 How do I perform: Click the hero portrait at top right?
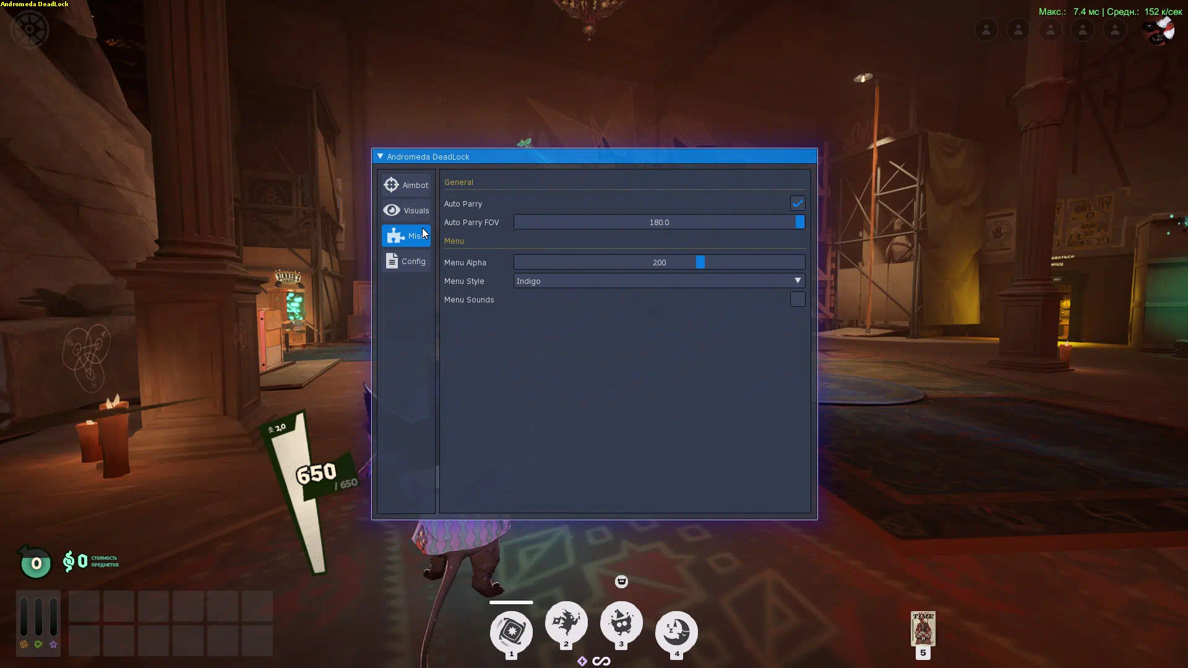click(1159, 30)
